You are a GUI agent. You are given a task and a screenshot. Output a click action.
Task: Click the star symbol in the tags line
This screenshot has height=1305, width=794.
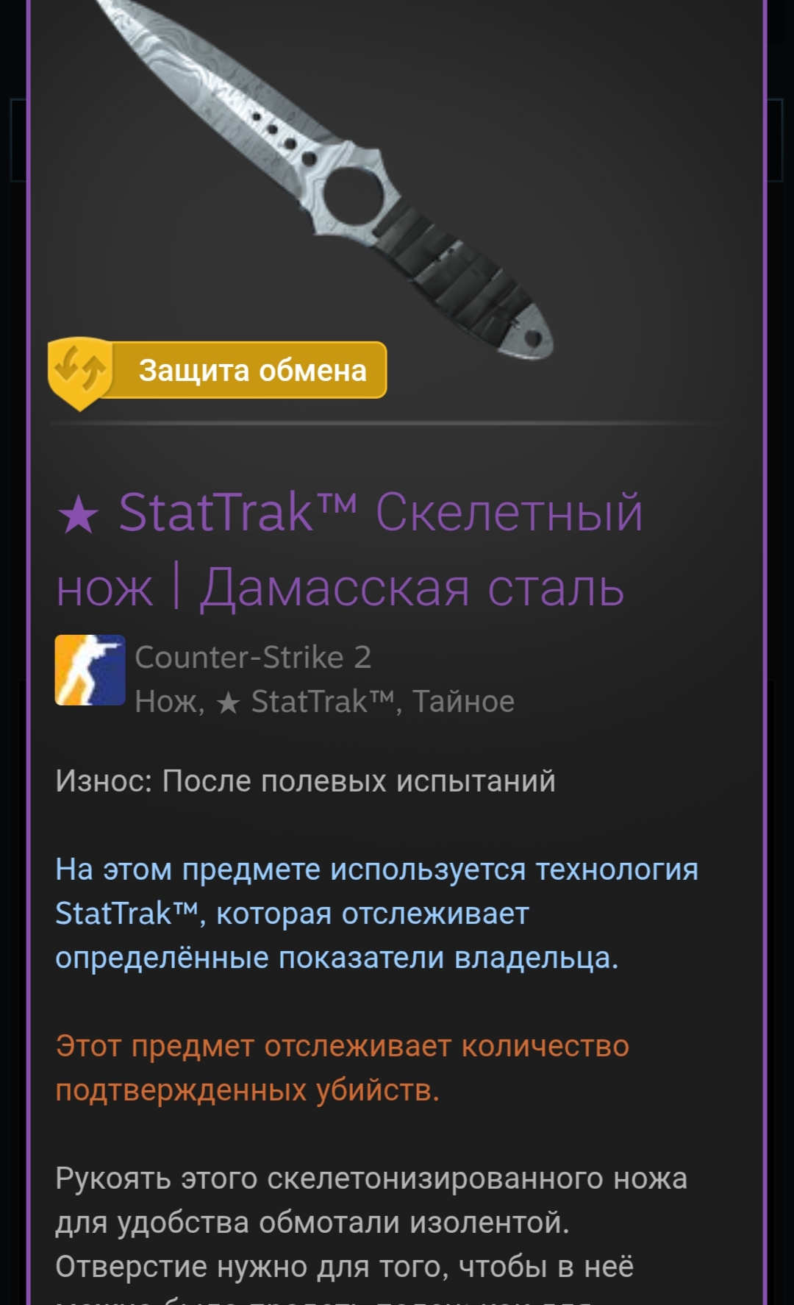point(229,703)
